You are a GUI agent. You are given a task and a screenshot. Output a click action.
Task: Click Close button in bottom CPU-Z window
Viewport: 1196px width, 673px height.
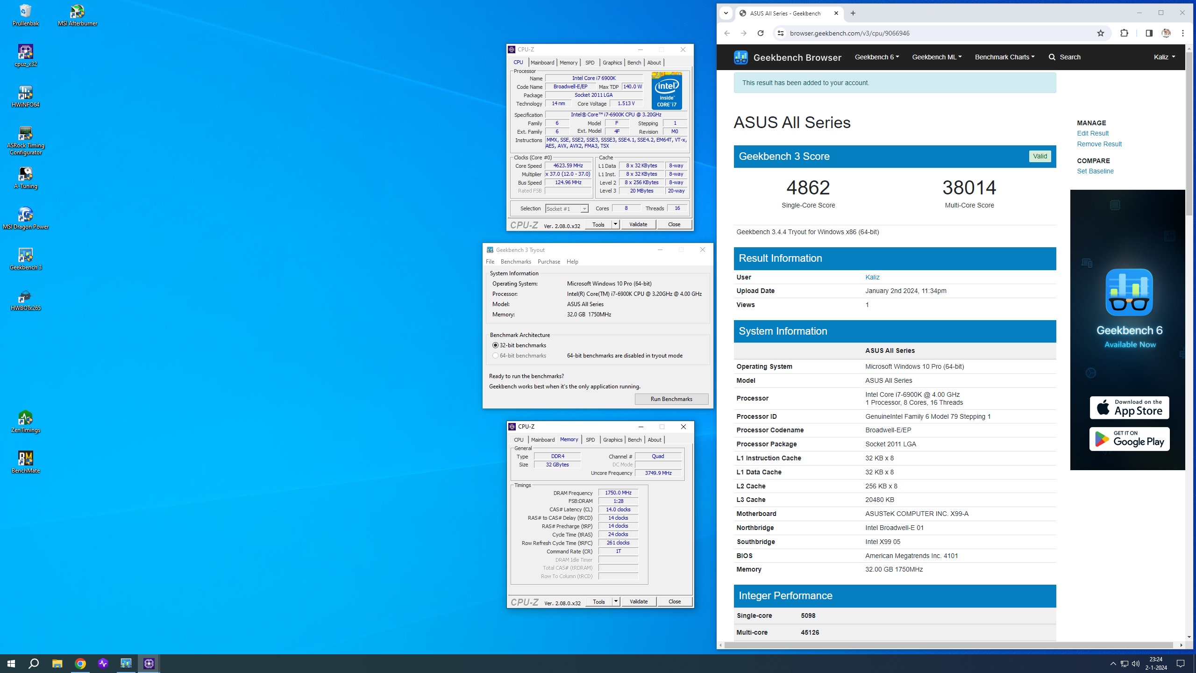point(675,601)
